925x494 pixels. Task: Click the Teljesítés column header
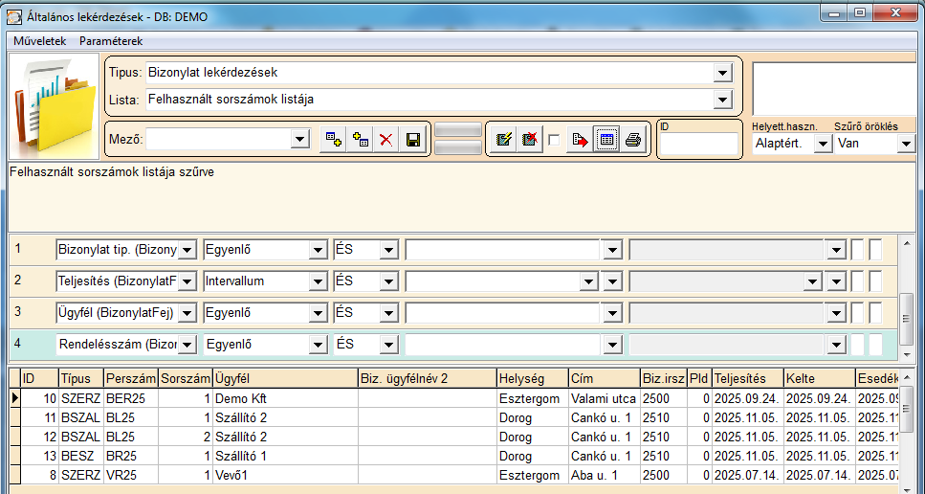pos(747,378)
